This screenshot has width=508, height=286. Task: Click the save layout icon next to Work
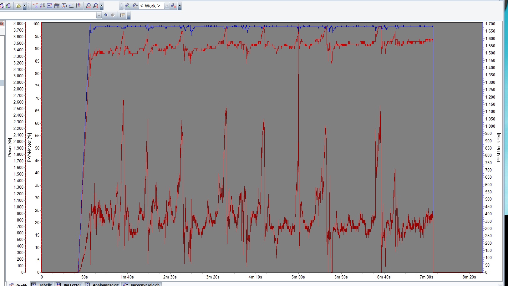[135, 6]
